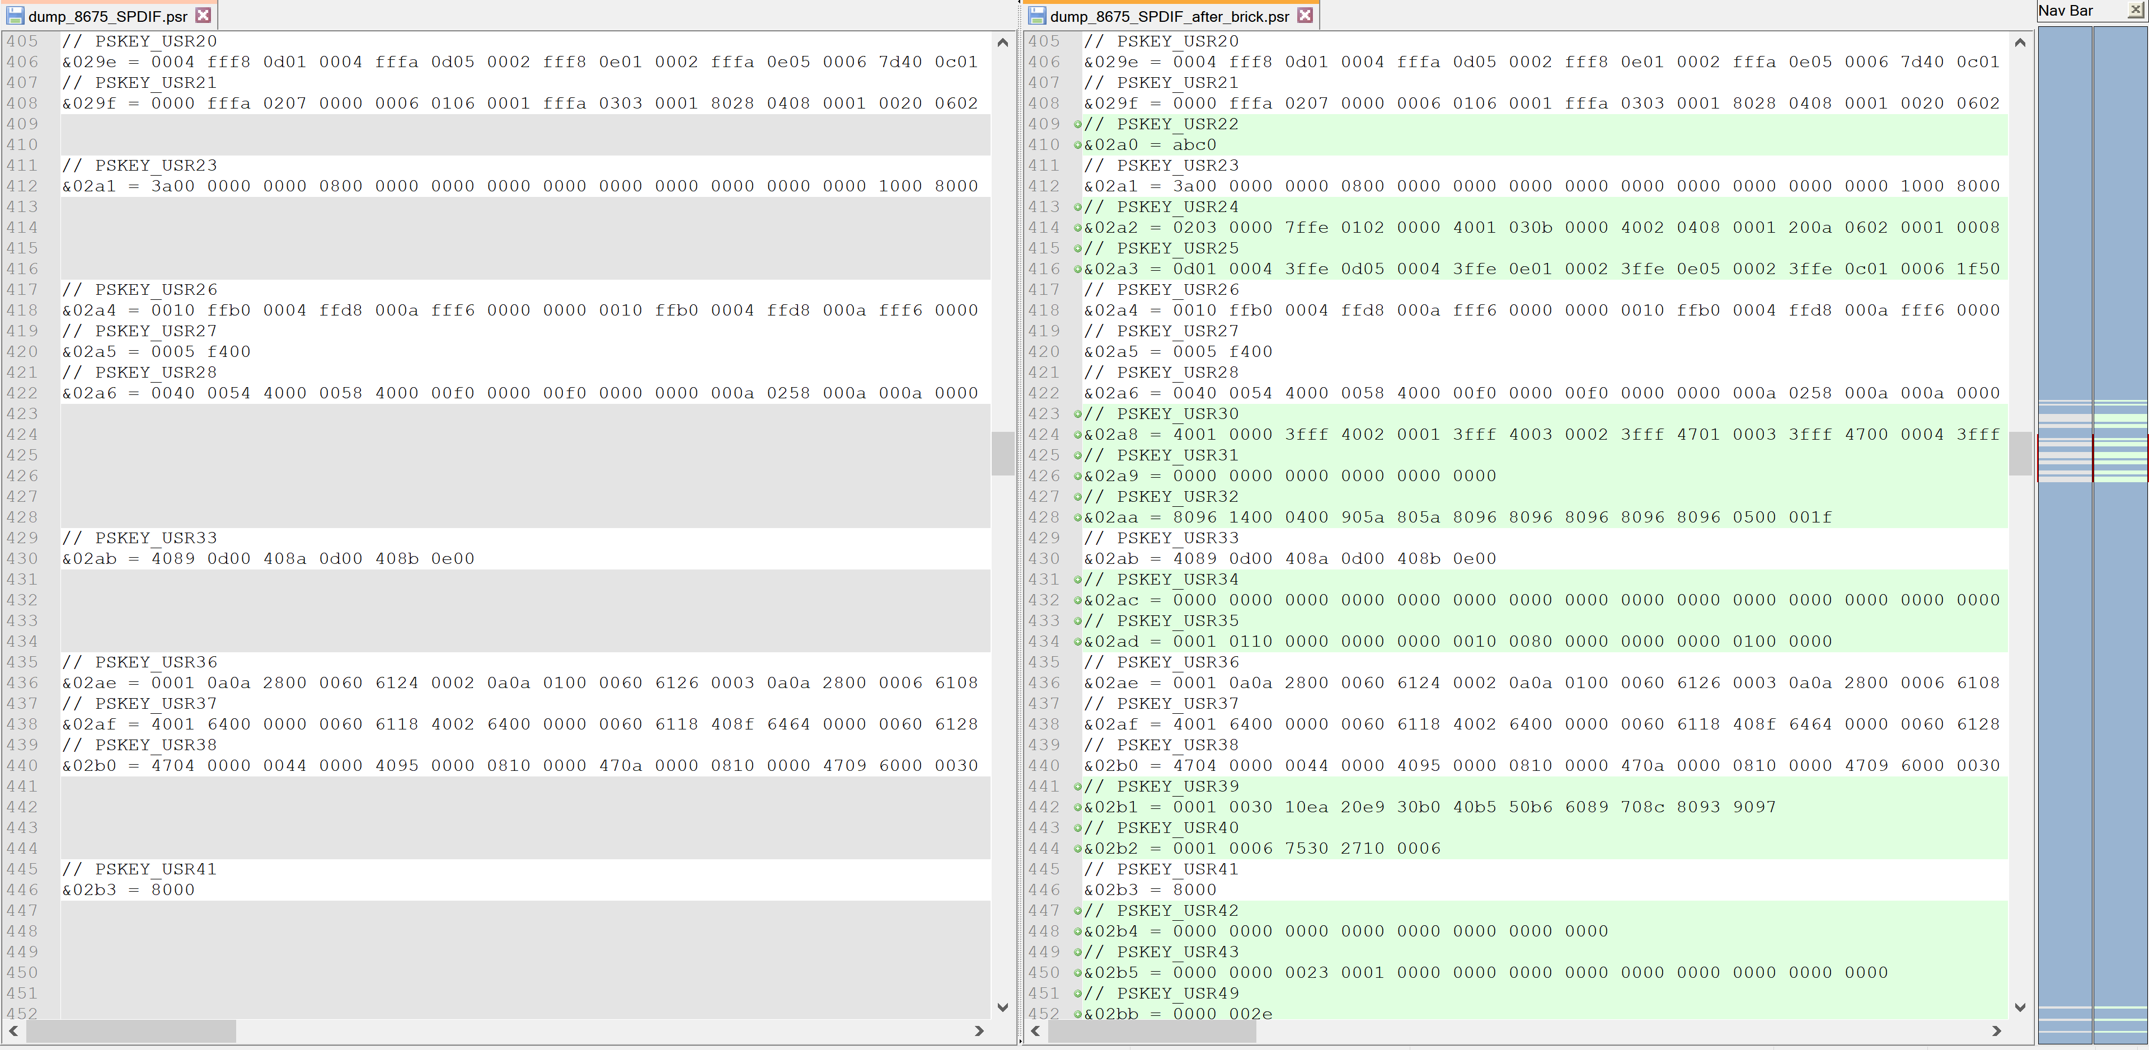Click right pane vertical scrollbar thumb
This screenshot has width=2149, height=1050.
pyautogui.click(x=2020, y=453)
